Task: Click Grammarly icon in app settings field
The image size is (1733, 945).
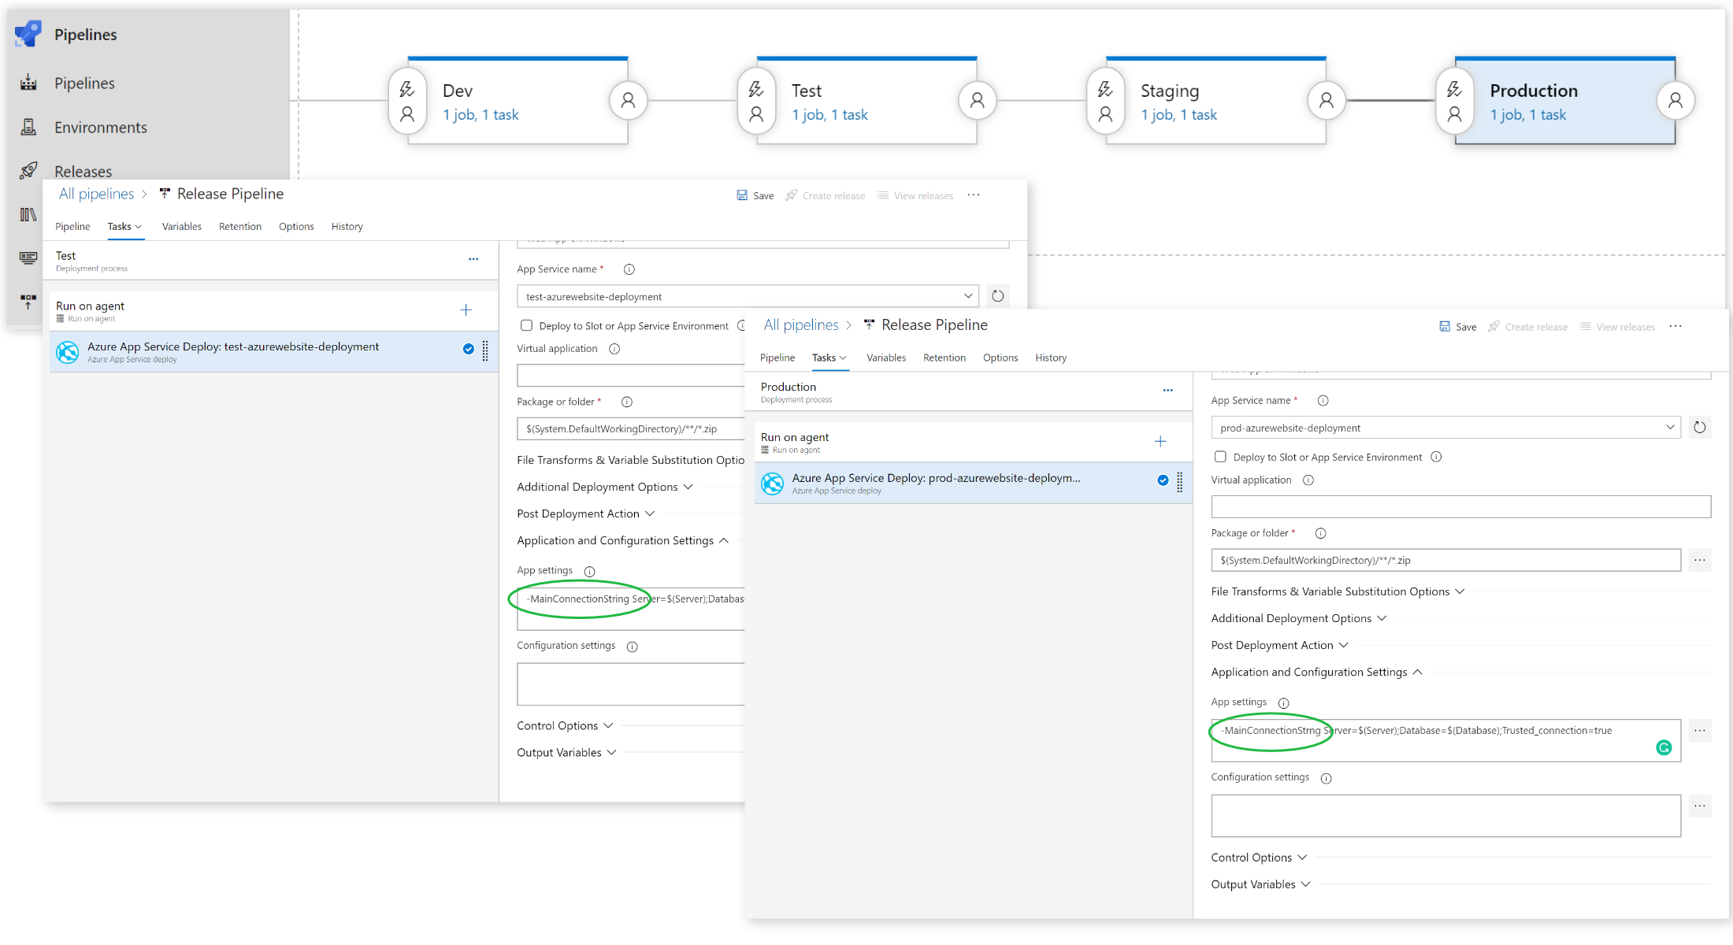Action: coord(1664,747)
